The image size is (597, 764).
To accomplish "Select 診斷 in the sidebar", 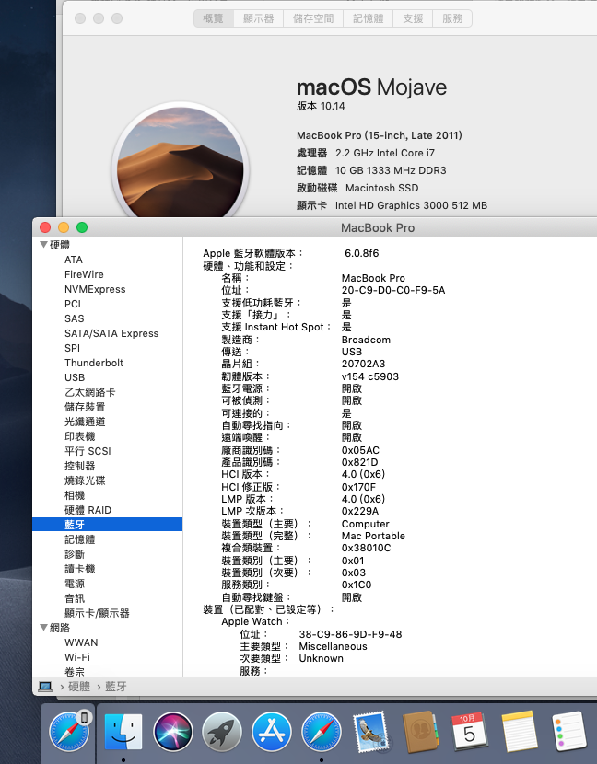I will coord(75,554).
